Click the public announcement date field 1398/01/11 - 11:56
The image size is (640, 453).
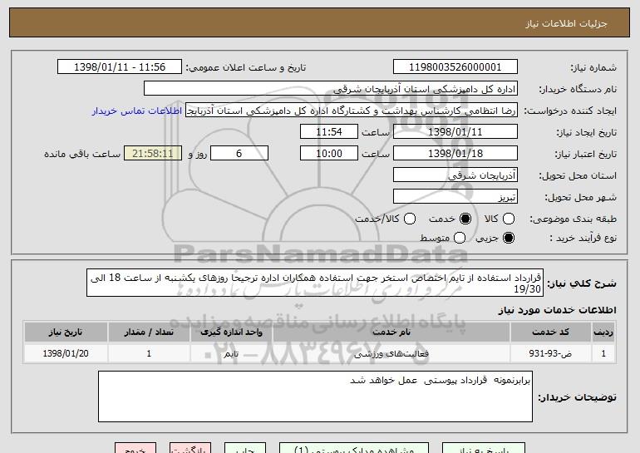click(x=120, y=67)
